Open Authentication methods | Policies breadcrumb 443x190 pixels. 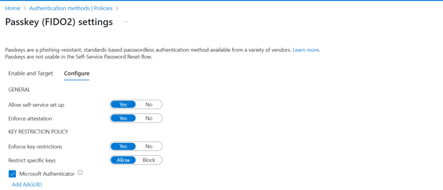click(71, 8)
